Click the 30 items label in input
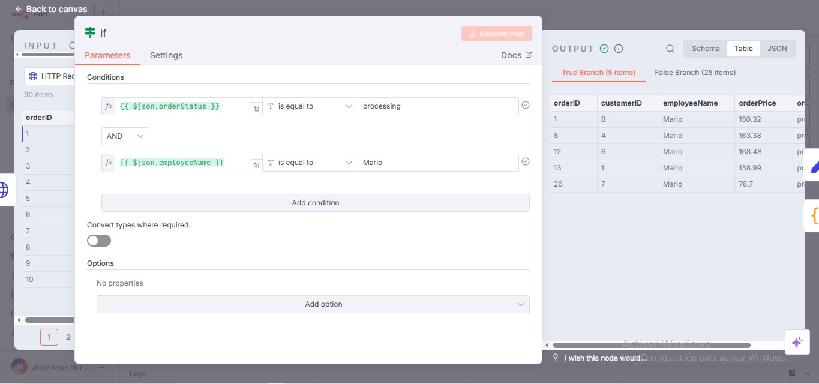 pyautogui.click(x=38, y=95)
